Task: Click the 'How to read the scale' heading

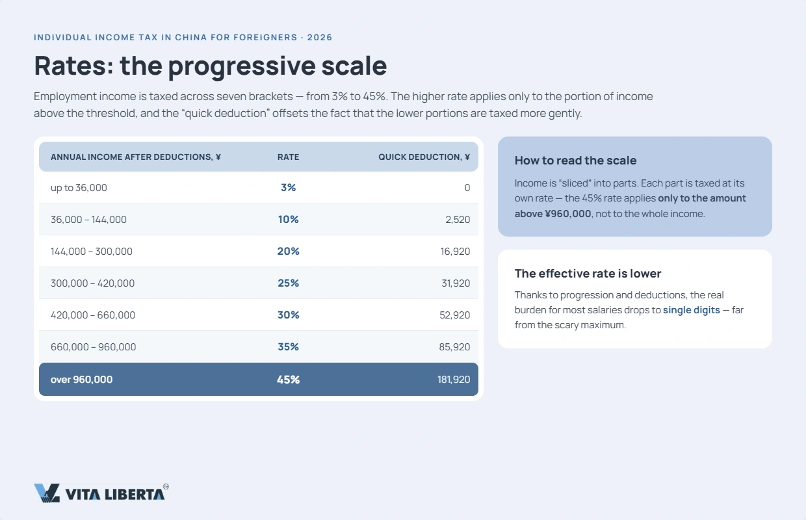Action: pos(575,160)
